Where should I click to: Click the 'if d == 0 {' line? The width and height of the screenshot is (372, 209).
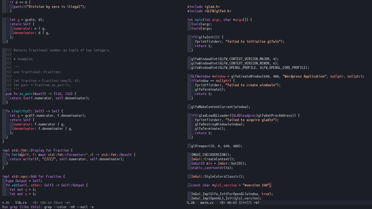(20, 2)
